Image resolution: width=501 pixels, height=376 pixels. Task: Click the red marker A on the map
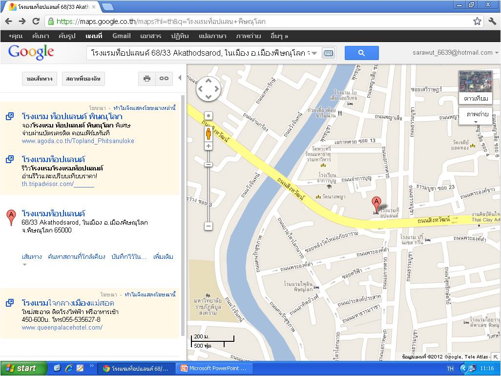[376, 205]
